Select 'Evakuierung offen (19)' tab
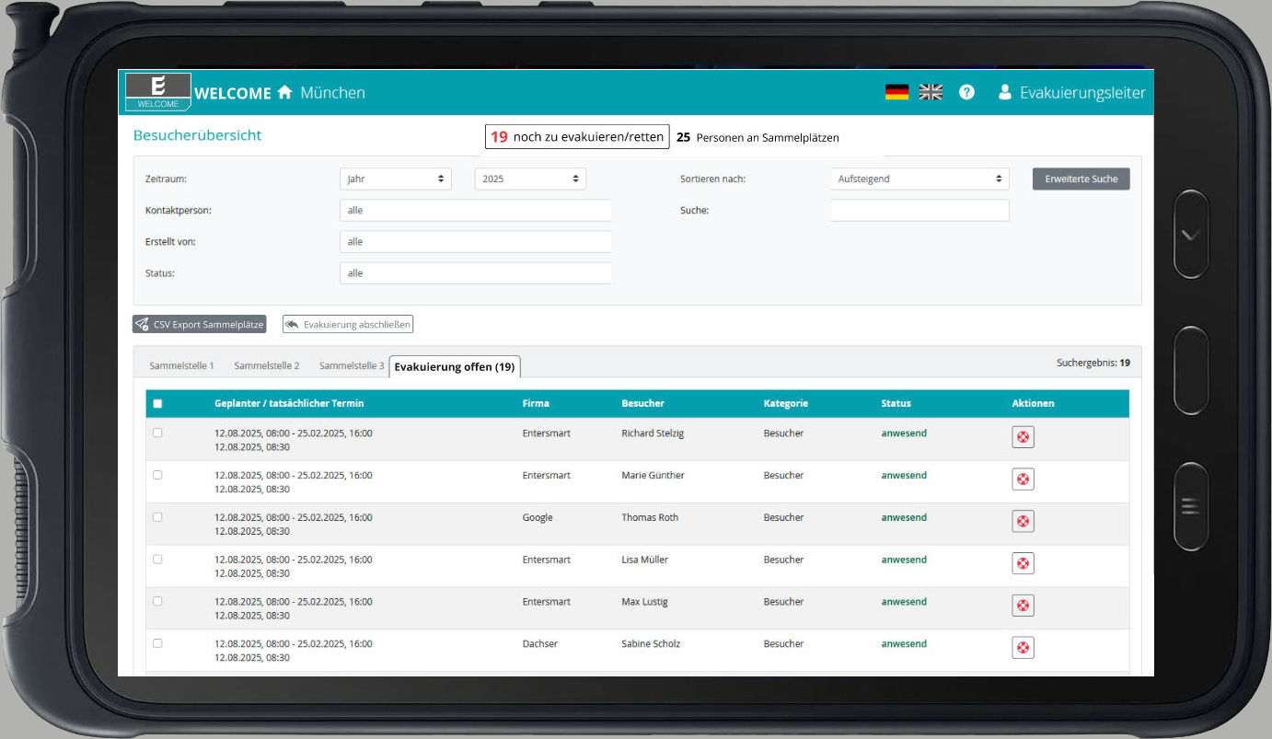 coord(455,366)
